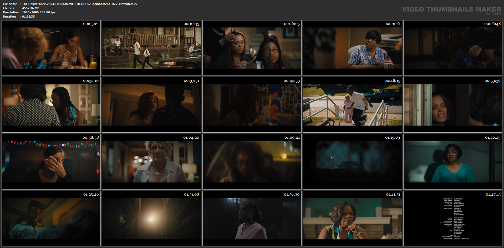Select the thumbnail timestamped 01:36:30

pyautogui.click(x=252, y=219)
